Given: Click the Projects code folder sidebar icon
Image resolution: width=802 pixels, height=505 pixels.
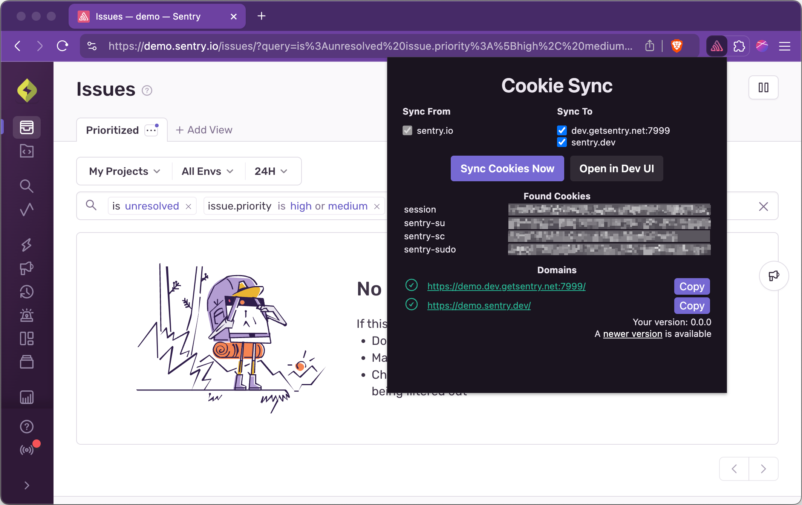Looking at the screenshot, I should pyautogui.click(x=26, y=151).
